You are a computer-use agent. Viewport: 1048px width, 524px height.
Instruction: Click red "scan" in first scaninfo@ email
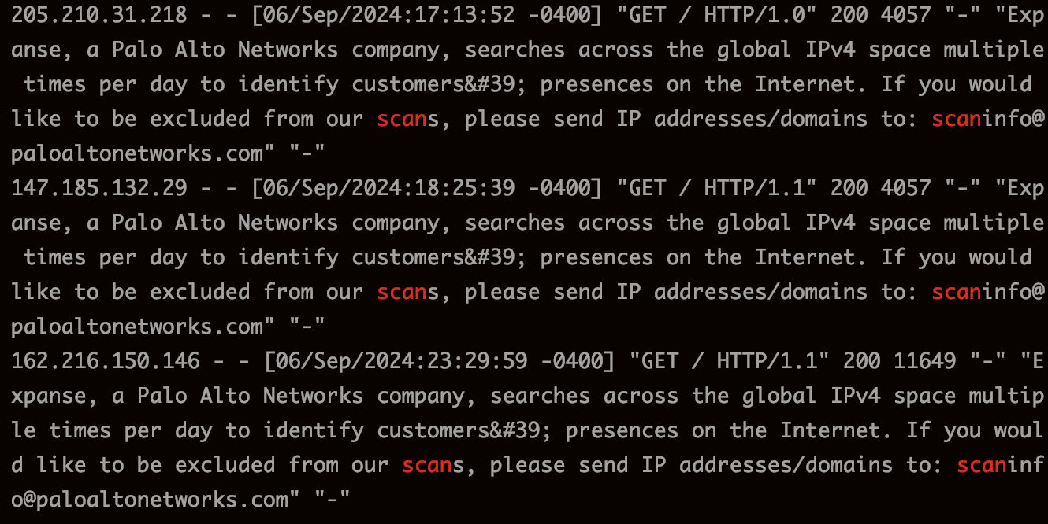957,119
